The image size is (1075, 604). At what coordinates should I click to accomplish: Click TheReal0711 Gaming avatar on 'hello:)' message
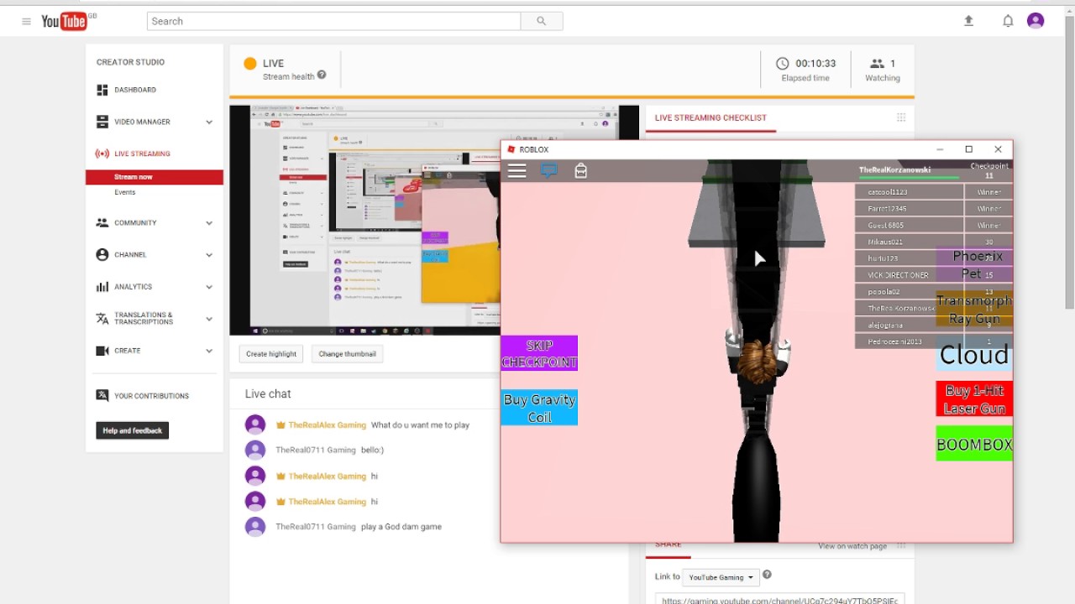(255, 450)
